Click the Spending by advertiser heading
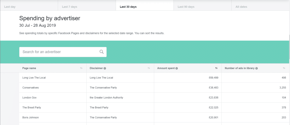Viewport: 290px width, 125px height. (x=50, y=18)
